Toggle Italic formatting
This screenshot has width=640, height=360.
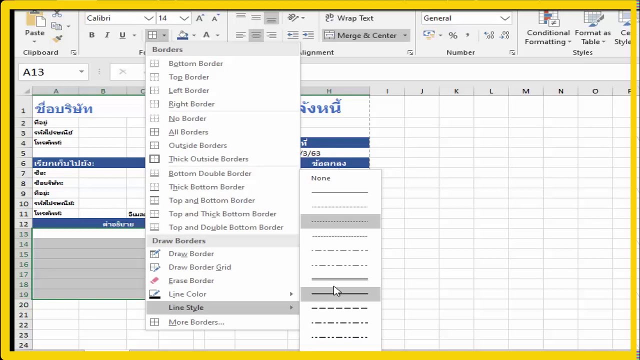(106, 35)
